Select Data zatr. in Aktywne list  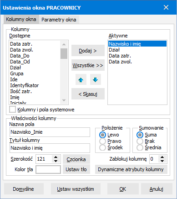pos(137,56)
